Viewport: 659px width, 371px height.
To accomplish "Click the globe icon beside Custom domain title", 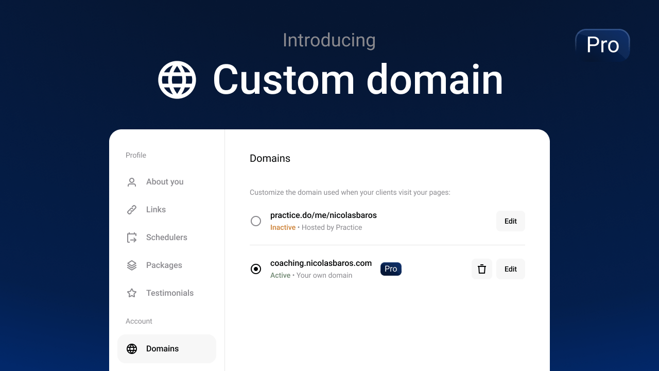I will click(x=177, y=79).
